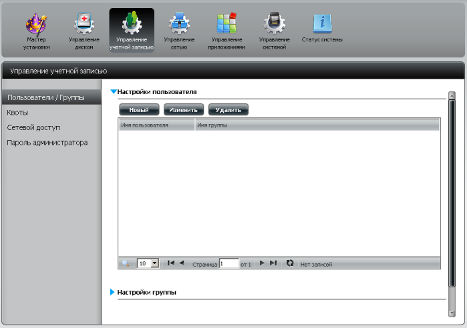
Task: Refresh the user list
Action: [x=290, y=263]
